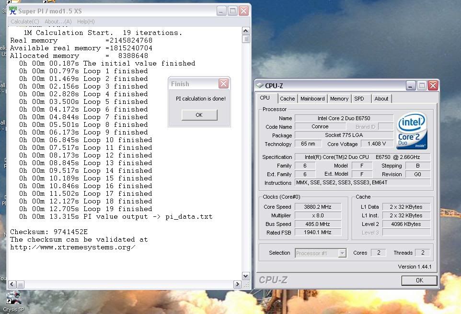The height and width of the screenshot is (314, 461).
Task: Click the Revision value 'G0'
Action: tap(418, 174)
